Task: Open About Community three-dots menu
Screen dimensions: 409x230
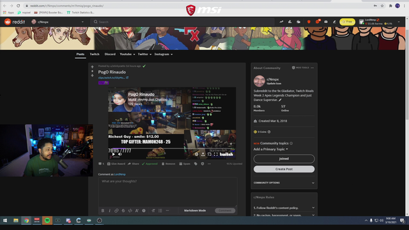Action: [x=313, y=68]
